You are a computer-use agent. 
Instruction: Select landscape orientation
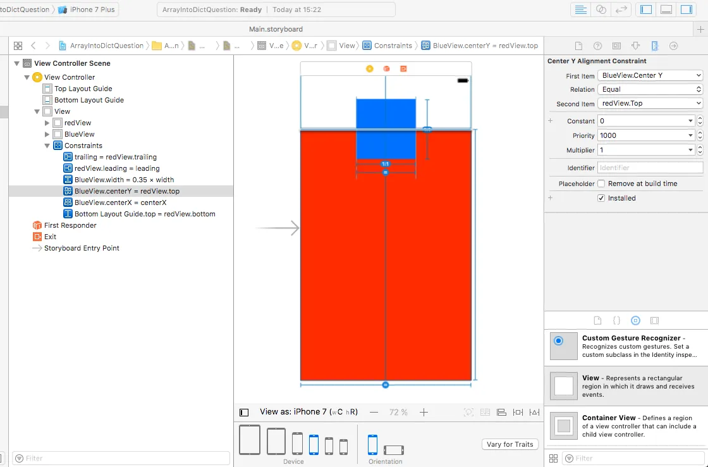(x=394, y=451)
